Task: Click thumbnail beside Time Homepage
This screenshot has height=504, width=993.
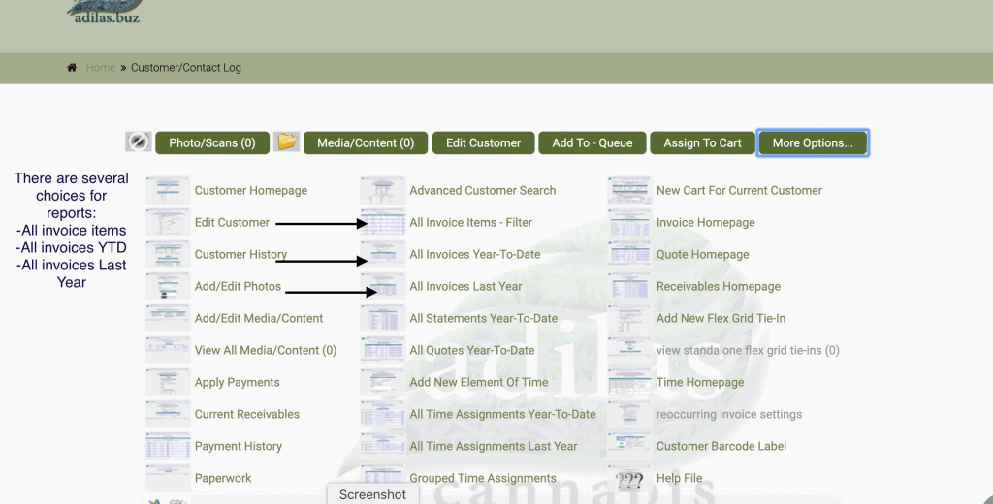Action: pyautogui.click(x=629, y=382)
